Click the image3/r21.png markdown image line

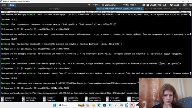[36, 29]
